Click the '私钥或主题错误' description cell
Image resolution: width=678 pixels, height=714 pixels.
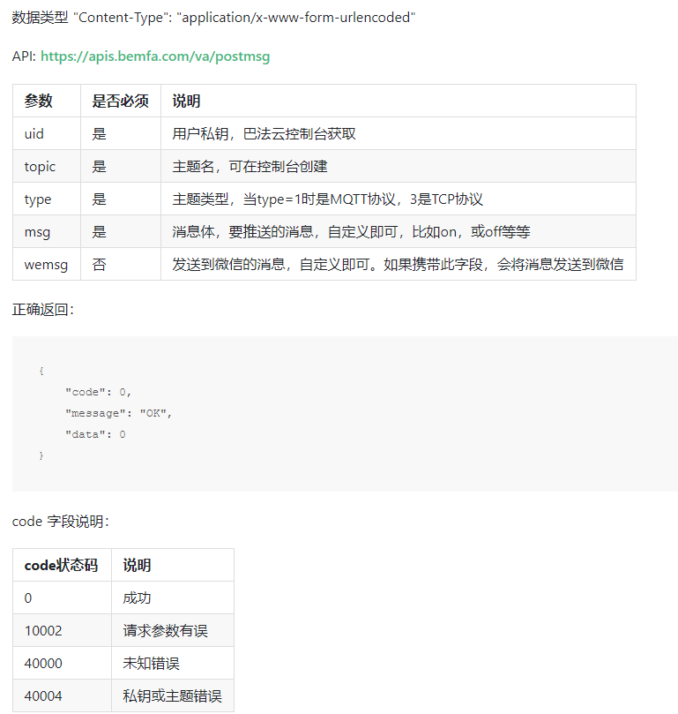tap(173, 695)
